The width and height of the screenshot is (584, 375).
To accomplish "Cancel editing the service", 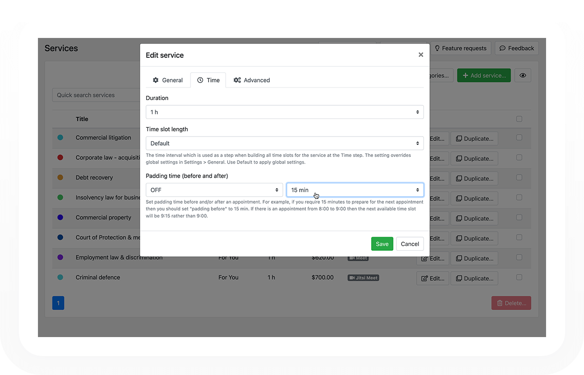I will (410, 244).
